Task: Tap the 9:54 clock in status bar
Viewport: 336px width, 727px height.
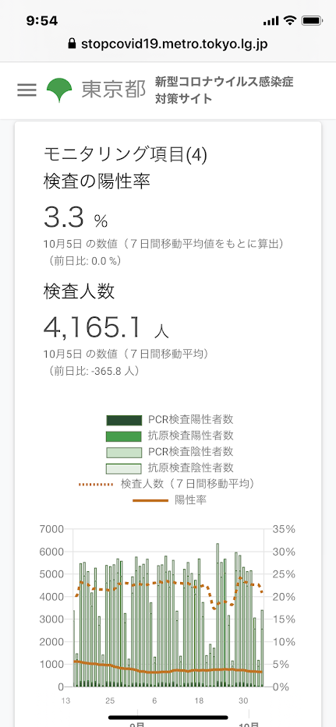Action: (x=42, y=21)
